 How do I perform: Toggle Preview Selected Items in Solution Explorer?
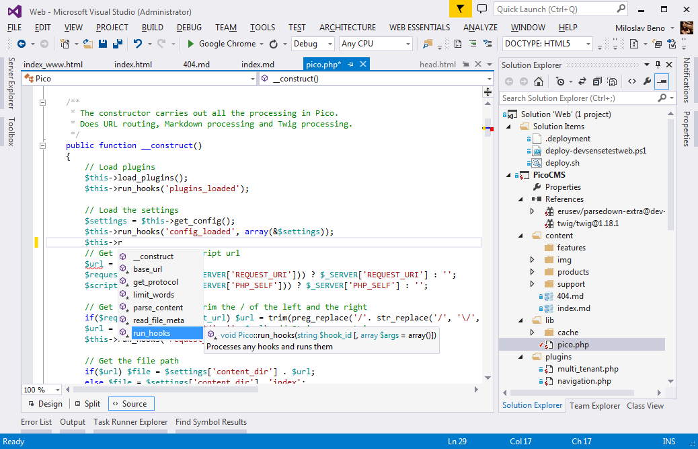662,80
